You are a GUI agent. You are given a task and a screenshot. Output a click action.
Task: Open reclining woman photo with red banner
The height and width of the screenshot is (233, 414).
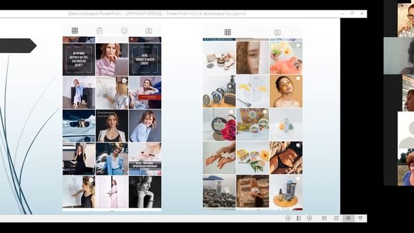click(145, 93)
